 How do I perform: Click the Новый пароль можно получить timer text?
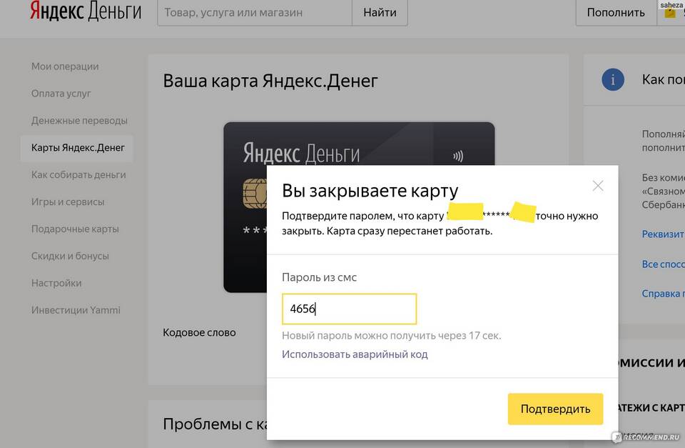[x=392, y=336]
